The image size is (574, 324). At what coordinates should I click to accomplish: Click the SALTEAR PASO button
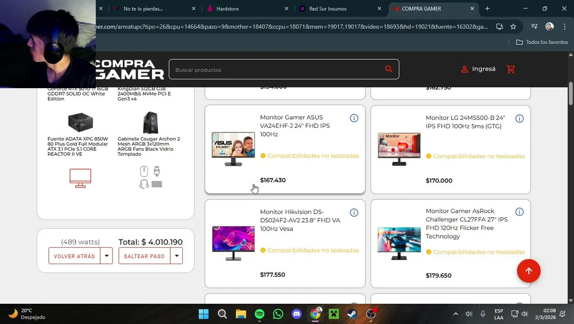(145, 256)
